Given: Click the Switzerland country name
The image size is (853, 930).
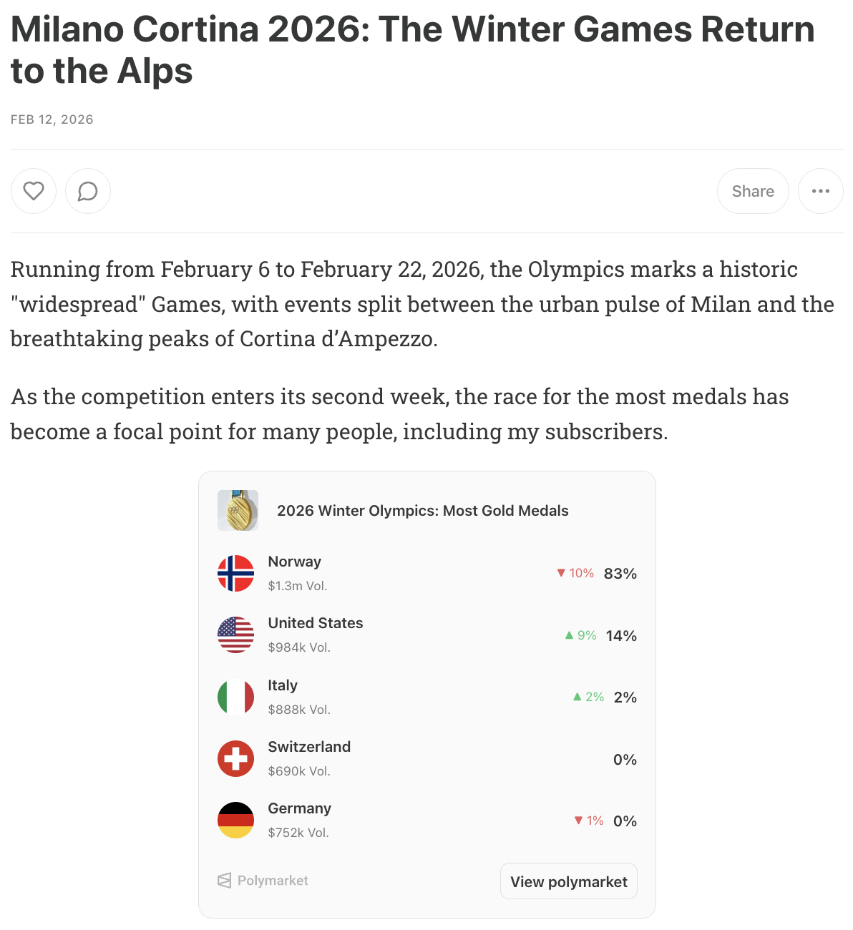Looking at the screenshot, I should click(309, 747).
